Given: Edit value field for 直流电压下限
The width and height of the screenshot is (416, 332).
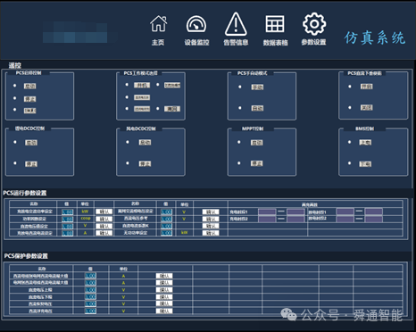Looking at the screenshot, I should click(90, 297).
